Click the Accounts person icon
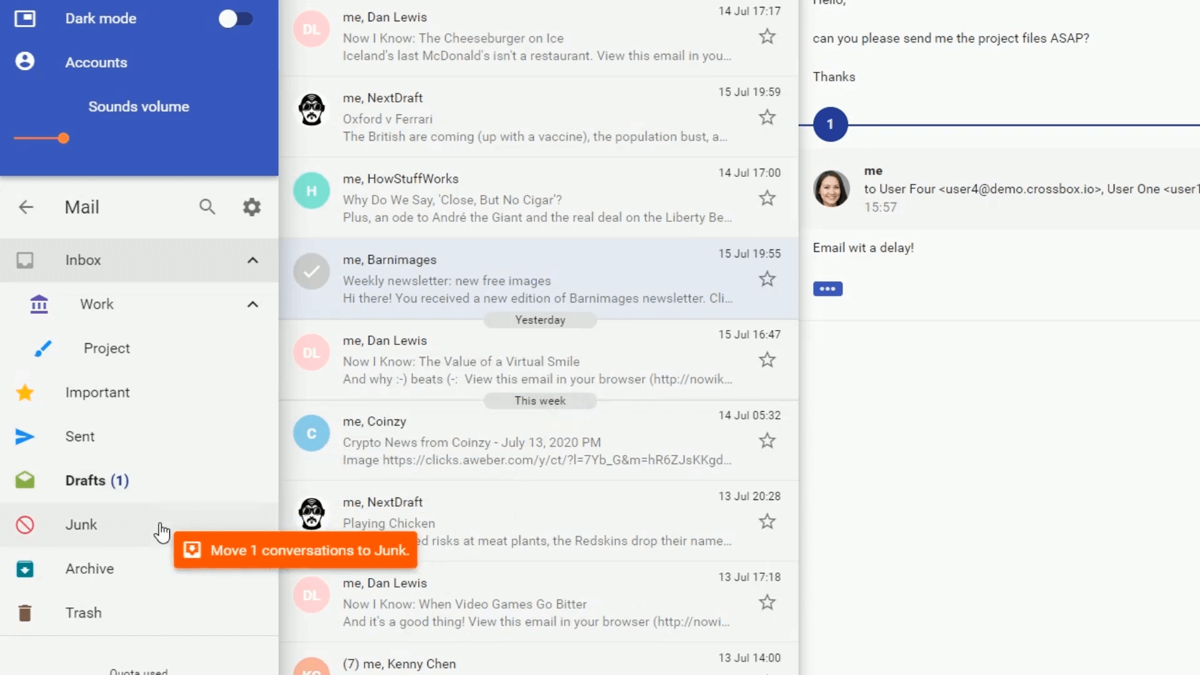The height and width of the screenshot is (675, 1200). (x=25, y=61)
